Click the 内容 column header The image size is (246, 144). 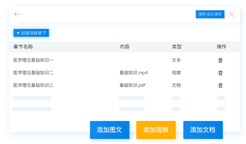(124, 47)
